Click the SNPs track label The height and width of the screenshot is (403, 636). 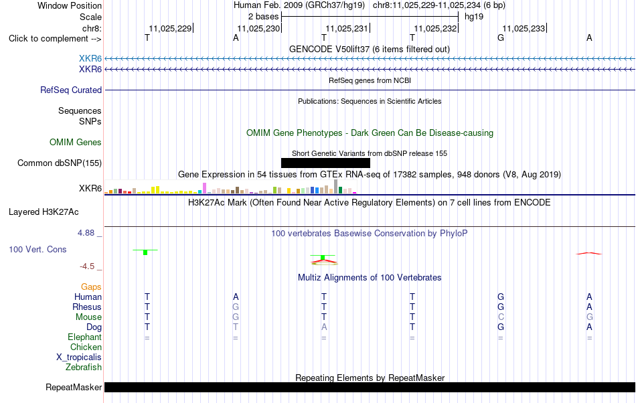point(90,121)
